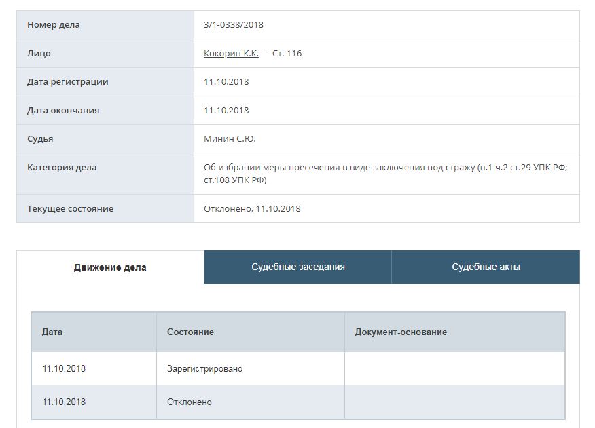Open the Судебные акты tab

pos(486,267)
